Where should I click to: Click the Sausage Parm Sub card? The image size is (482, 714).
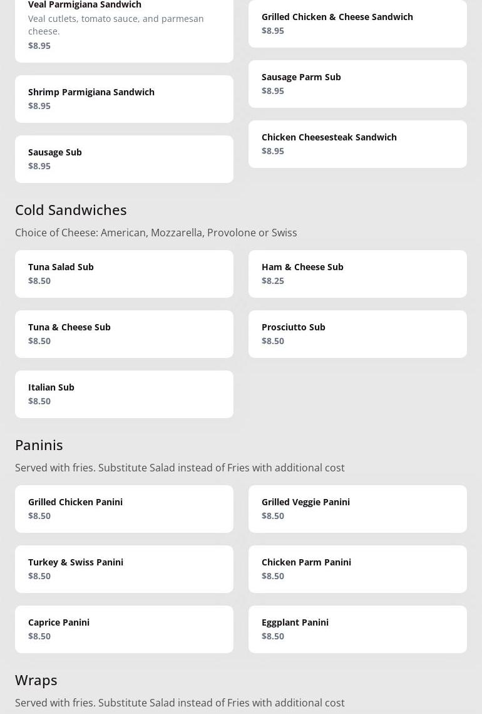357,83
